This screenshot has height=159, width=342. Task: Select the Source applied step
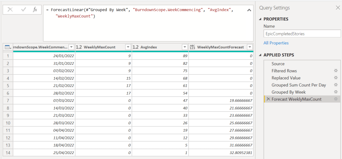(x=278, y=64)
